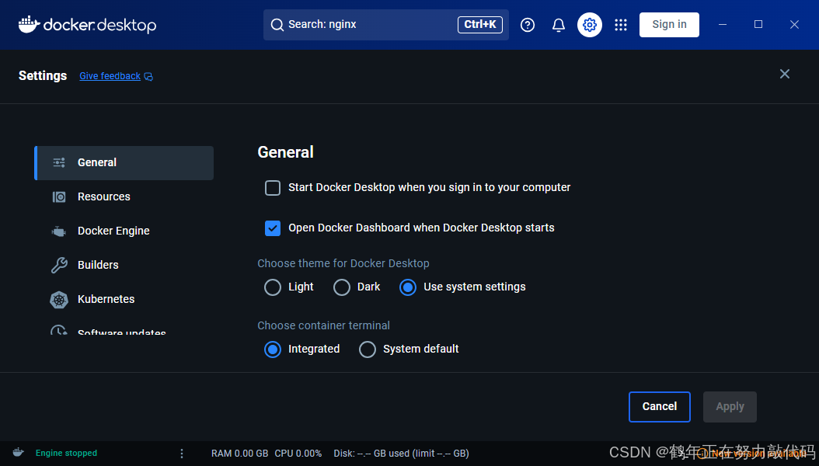Open the notifications bell

pyautogui.click(x=559, y=25)
